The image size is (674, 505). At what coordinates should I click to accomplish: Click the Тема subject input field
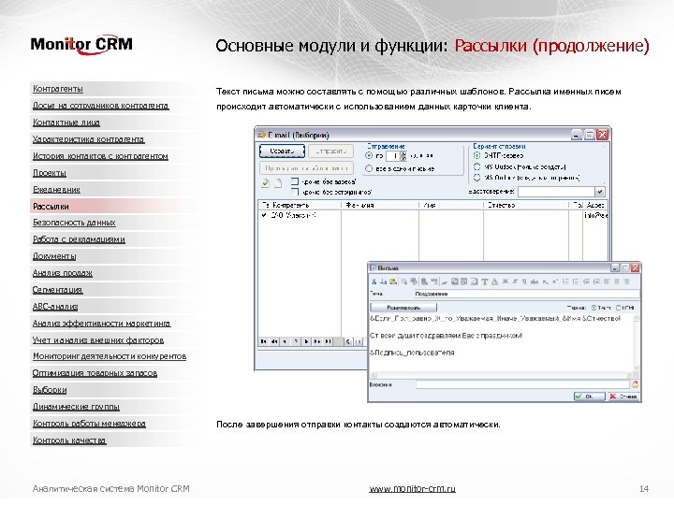tap(526, 295)
